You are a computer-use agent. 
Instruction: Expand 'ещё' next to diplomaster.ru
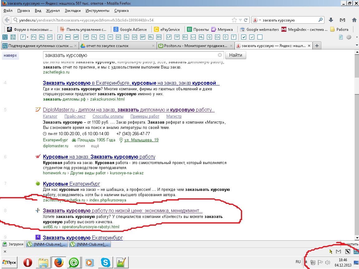point(95,146)
